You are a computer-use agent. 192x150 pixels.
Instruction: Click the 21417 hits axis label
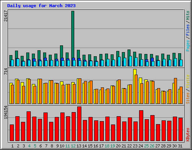[6, 16]
